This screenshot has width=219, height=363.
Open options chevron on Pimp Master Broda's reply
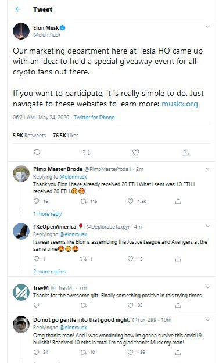[207, 169]
